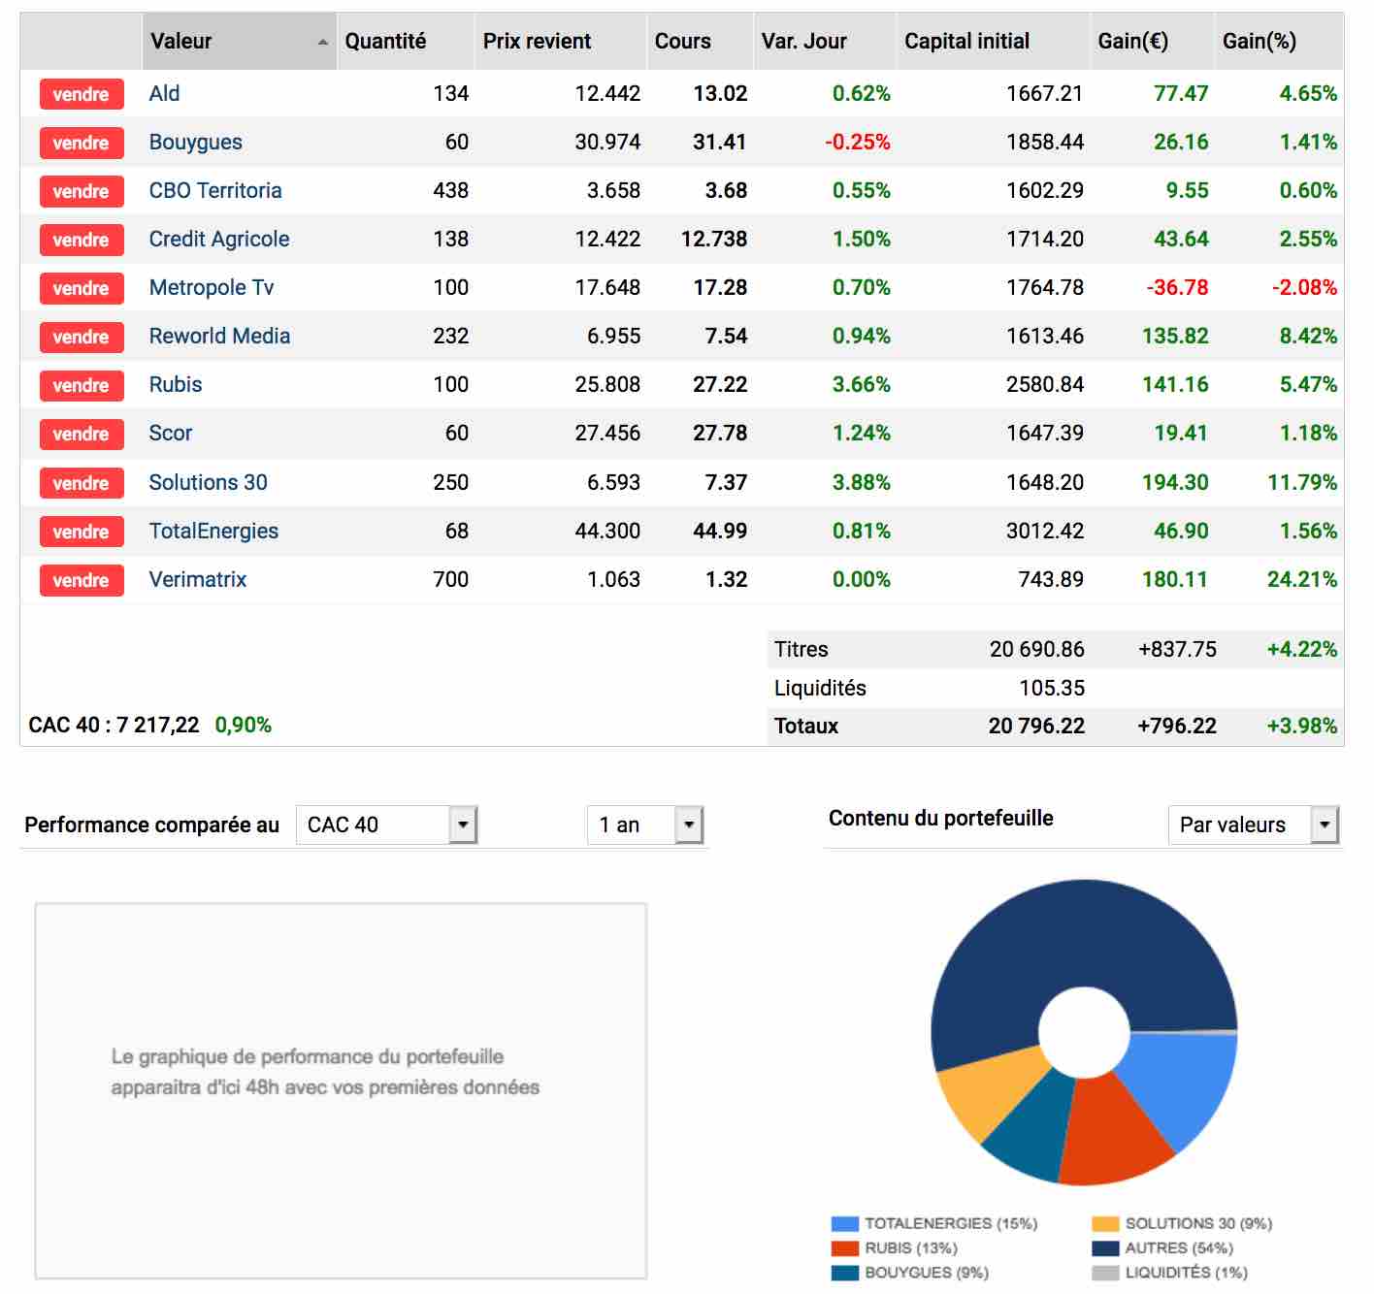Open the CAC 40 comparison index dropdown

click(x=386, y=825)
